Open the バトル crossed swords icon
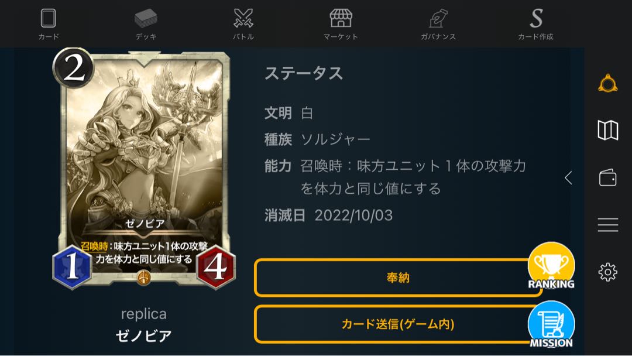 pos(243,24)
